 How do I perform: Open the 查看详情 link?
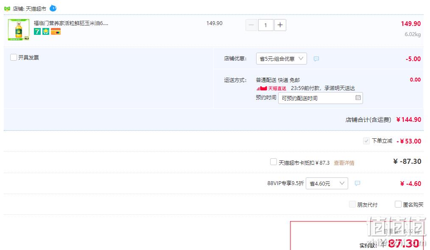click(x=344, y=163)
